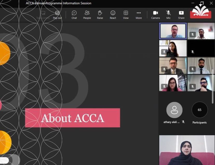
Task: Open the Share content tray
Action: coord(181,15)
